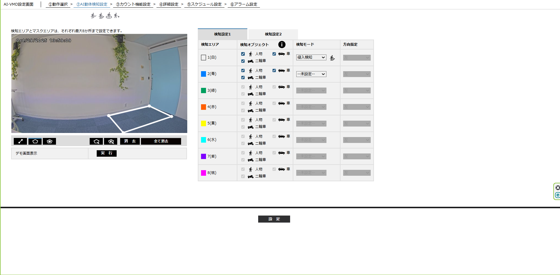Screen dimensions: 560x275
Task: Uncheck 人物 for detection area 1(白)
Action: coord(243,54)
